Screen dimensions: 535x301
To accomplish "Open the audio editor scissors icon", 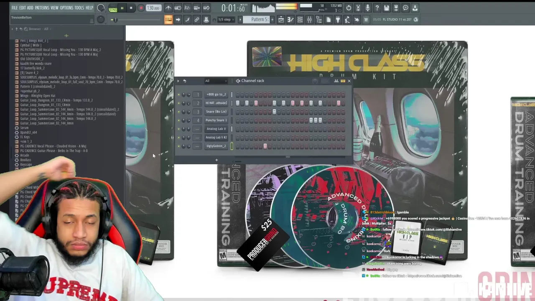I will point(358,8).
